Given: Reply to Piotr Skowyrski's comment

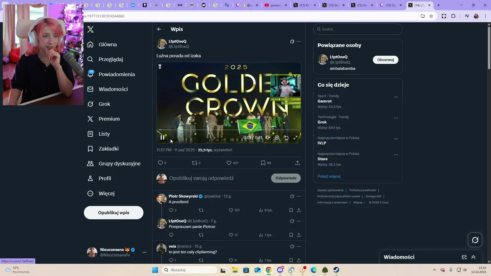Looking at the screenshot, I should point(173,210).
